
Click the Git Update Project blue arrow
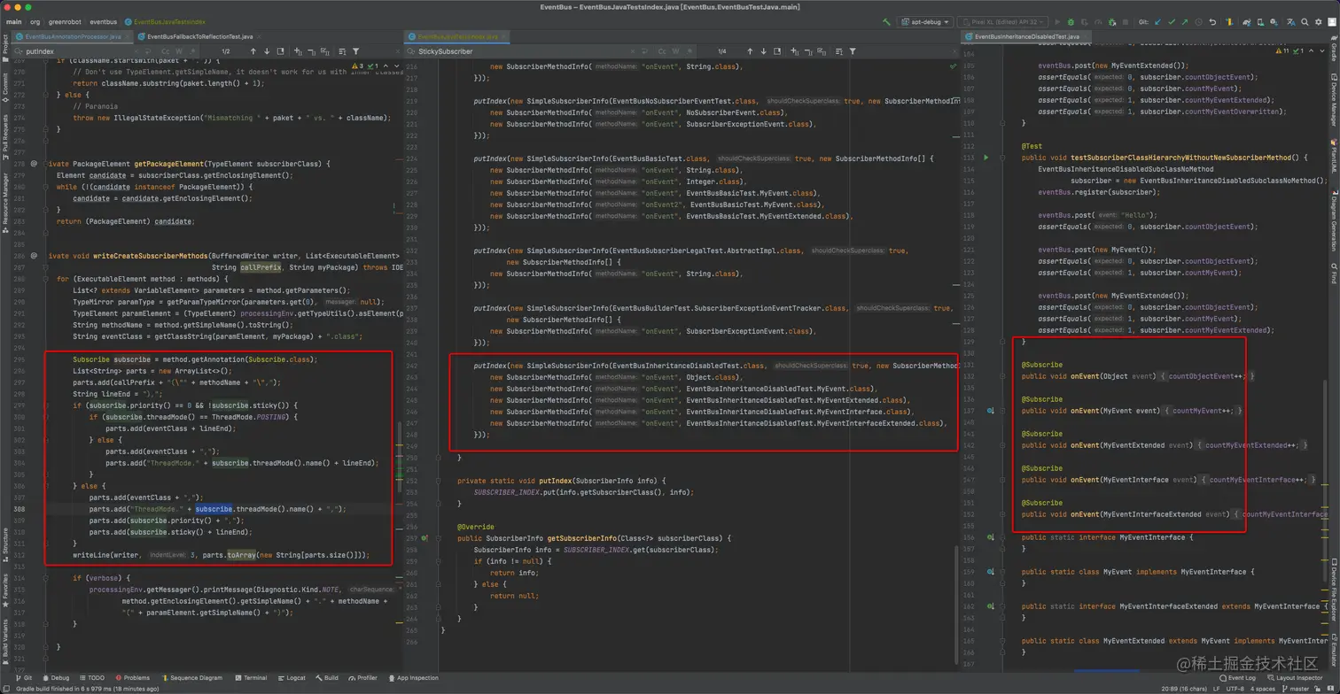tap(1157, 22)
